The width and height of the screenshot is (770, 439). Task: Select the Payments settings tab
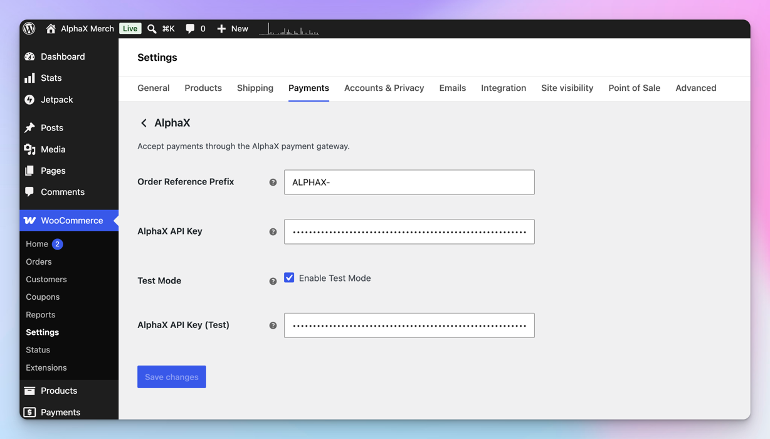(x=309, y=88)
